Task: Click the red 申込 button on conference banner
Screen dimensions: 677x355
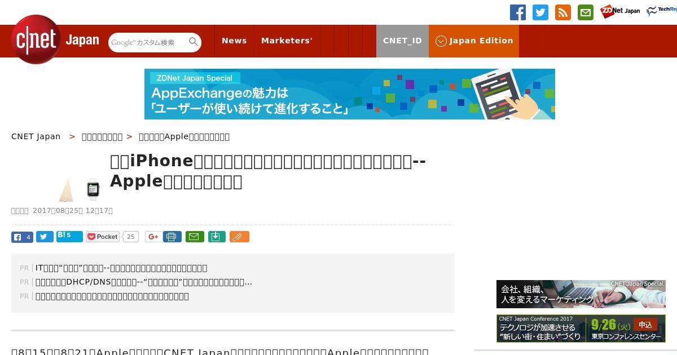Action: tap(645, 325)
